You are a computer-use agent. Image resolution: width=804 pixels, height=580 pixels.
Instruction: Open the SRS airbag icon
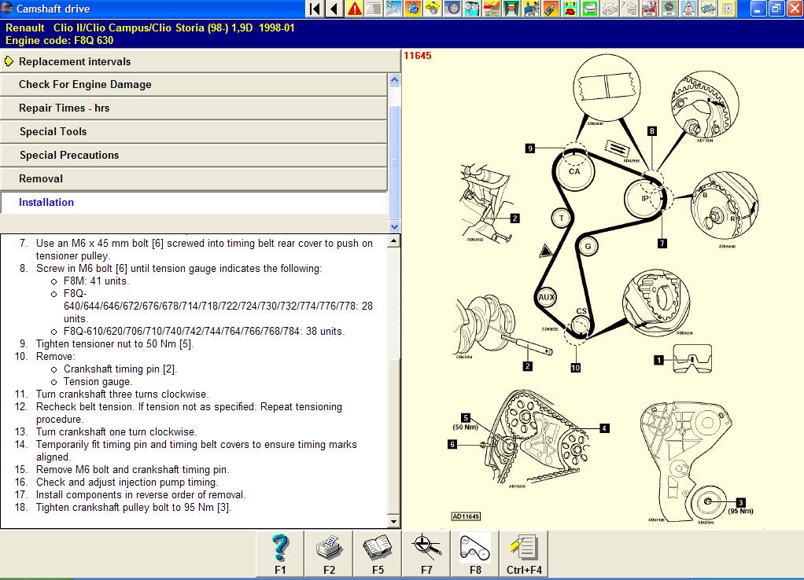[x=649, y=9]
